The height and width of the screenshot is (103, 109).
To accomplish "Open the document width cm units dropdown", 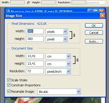I will 58,56.
